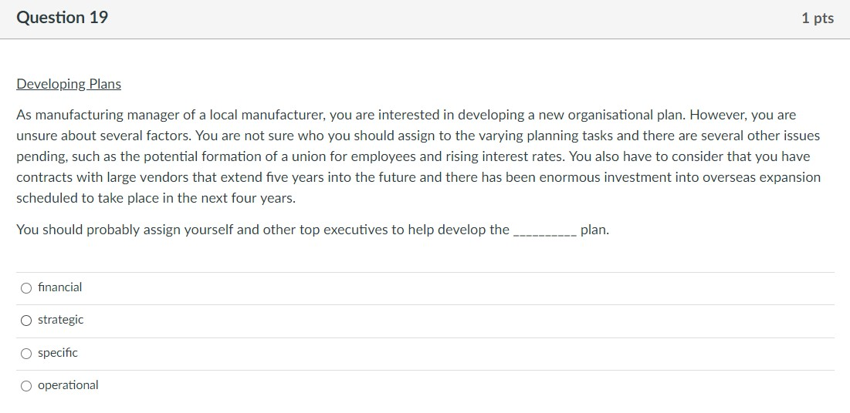
Task: Select the 'financial' radio button
Action: [x=27, y=288]
